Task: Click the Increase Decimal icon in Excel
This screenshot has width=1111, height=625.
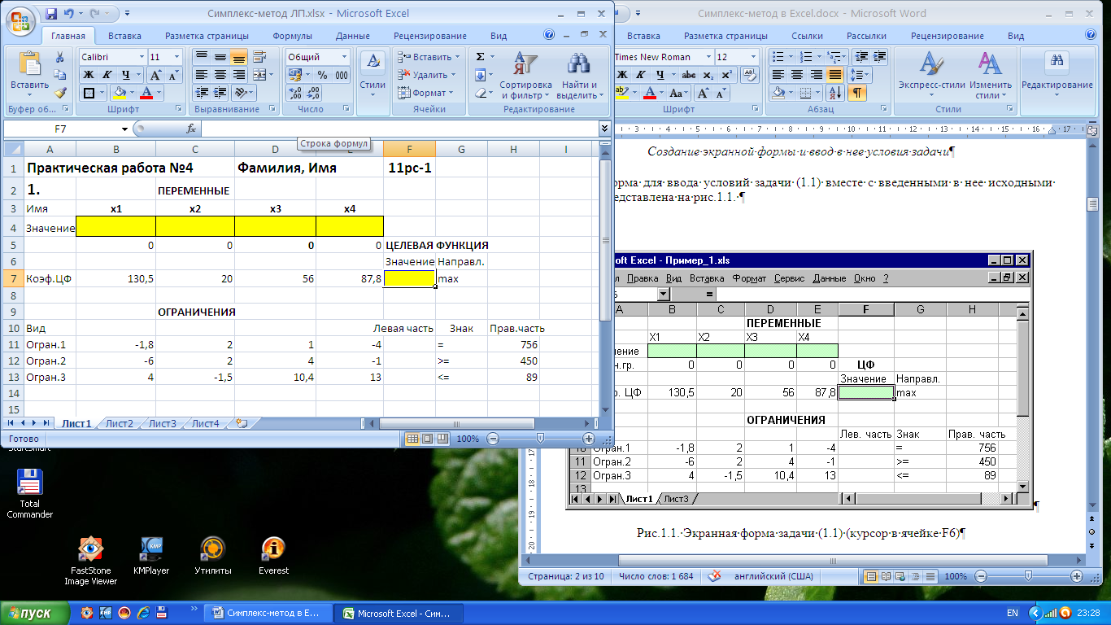Action: pos(294,93)
